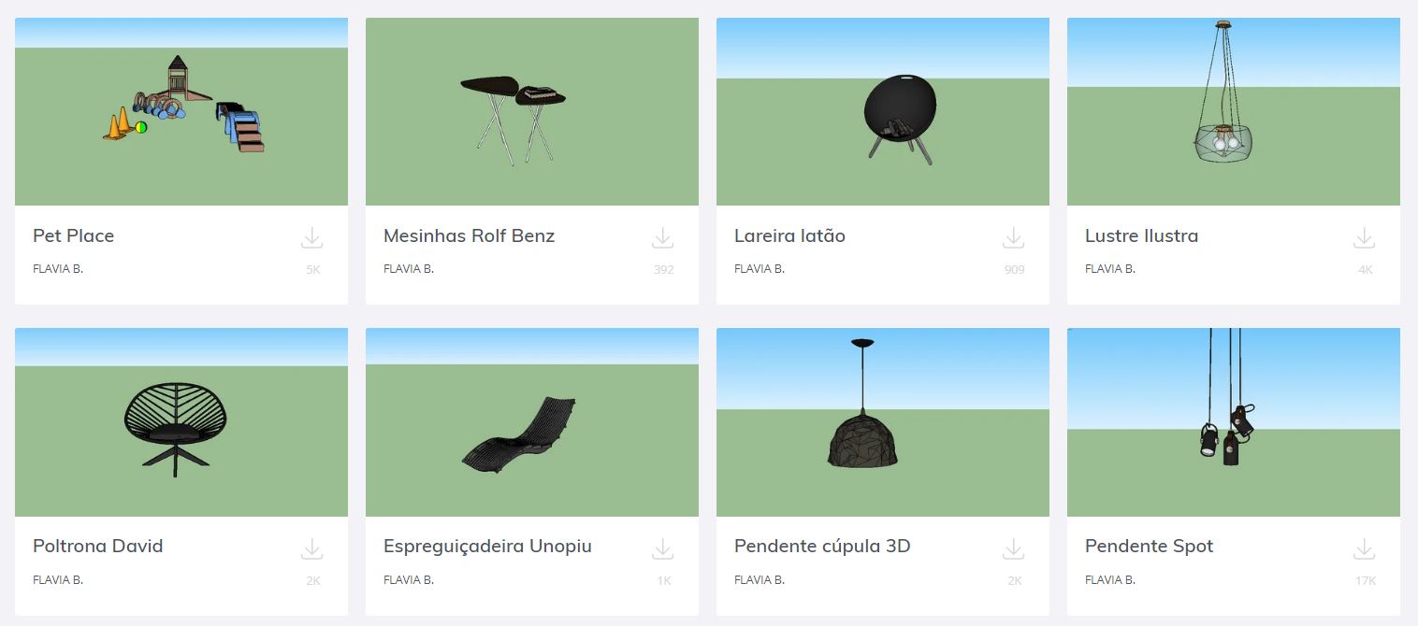Open the Mesinhas Rolf Benz table thumbnail
Image resolution: width=1418 pixels, height=626 pixels.
click(532, 111)
